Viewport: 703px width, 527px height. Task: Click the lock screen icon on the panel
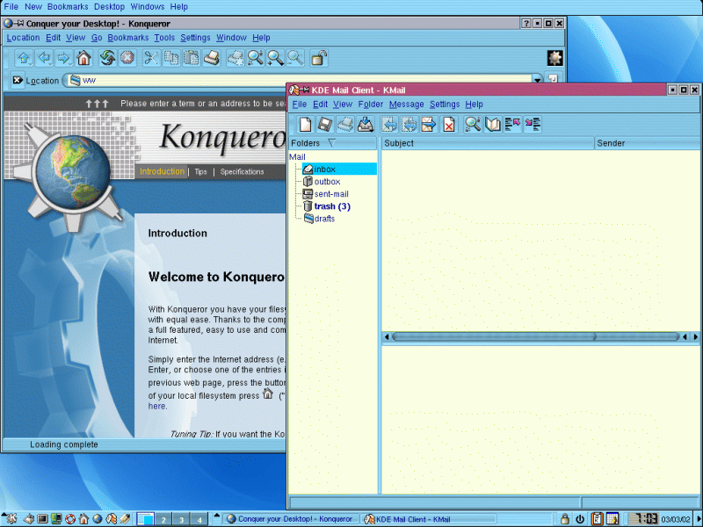pos(565,519)
